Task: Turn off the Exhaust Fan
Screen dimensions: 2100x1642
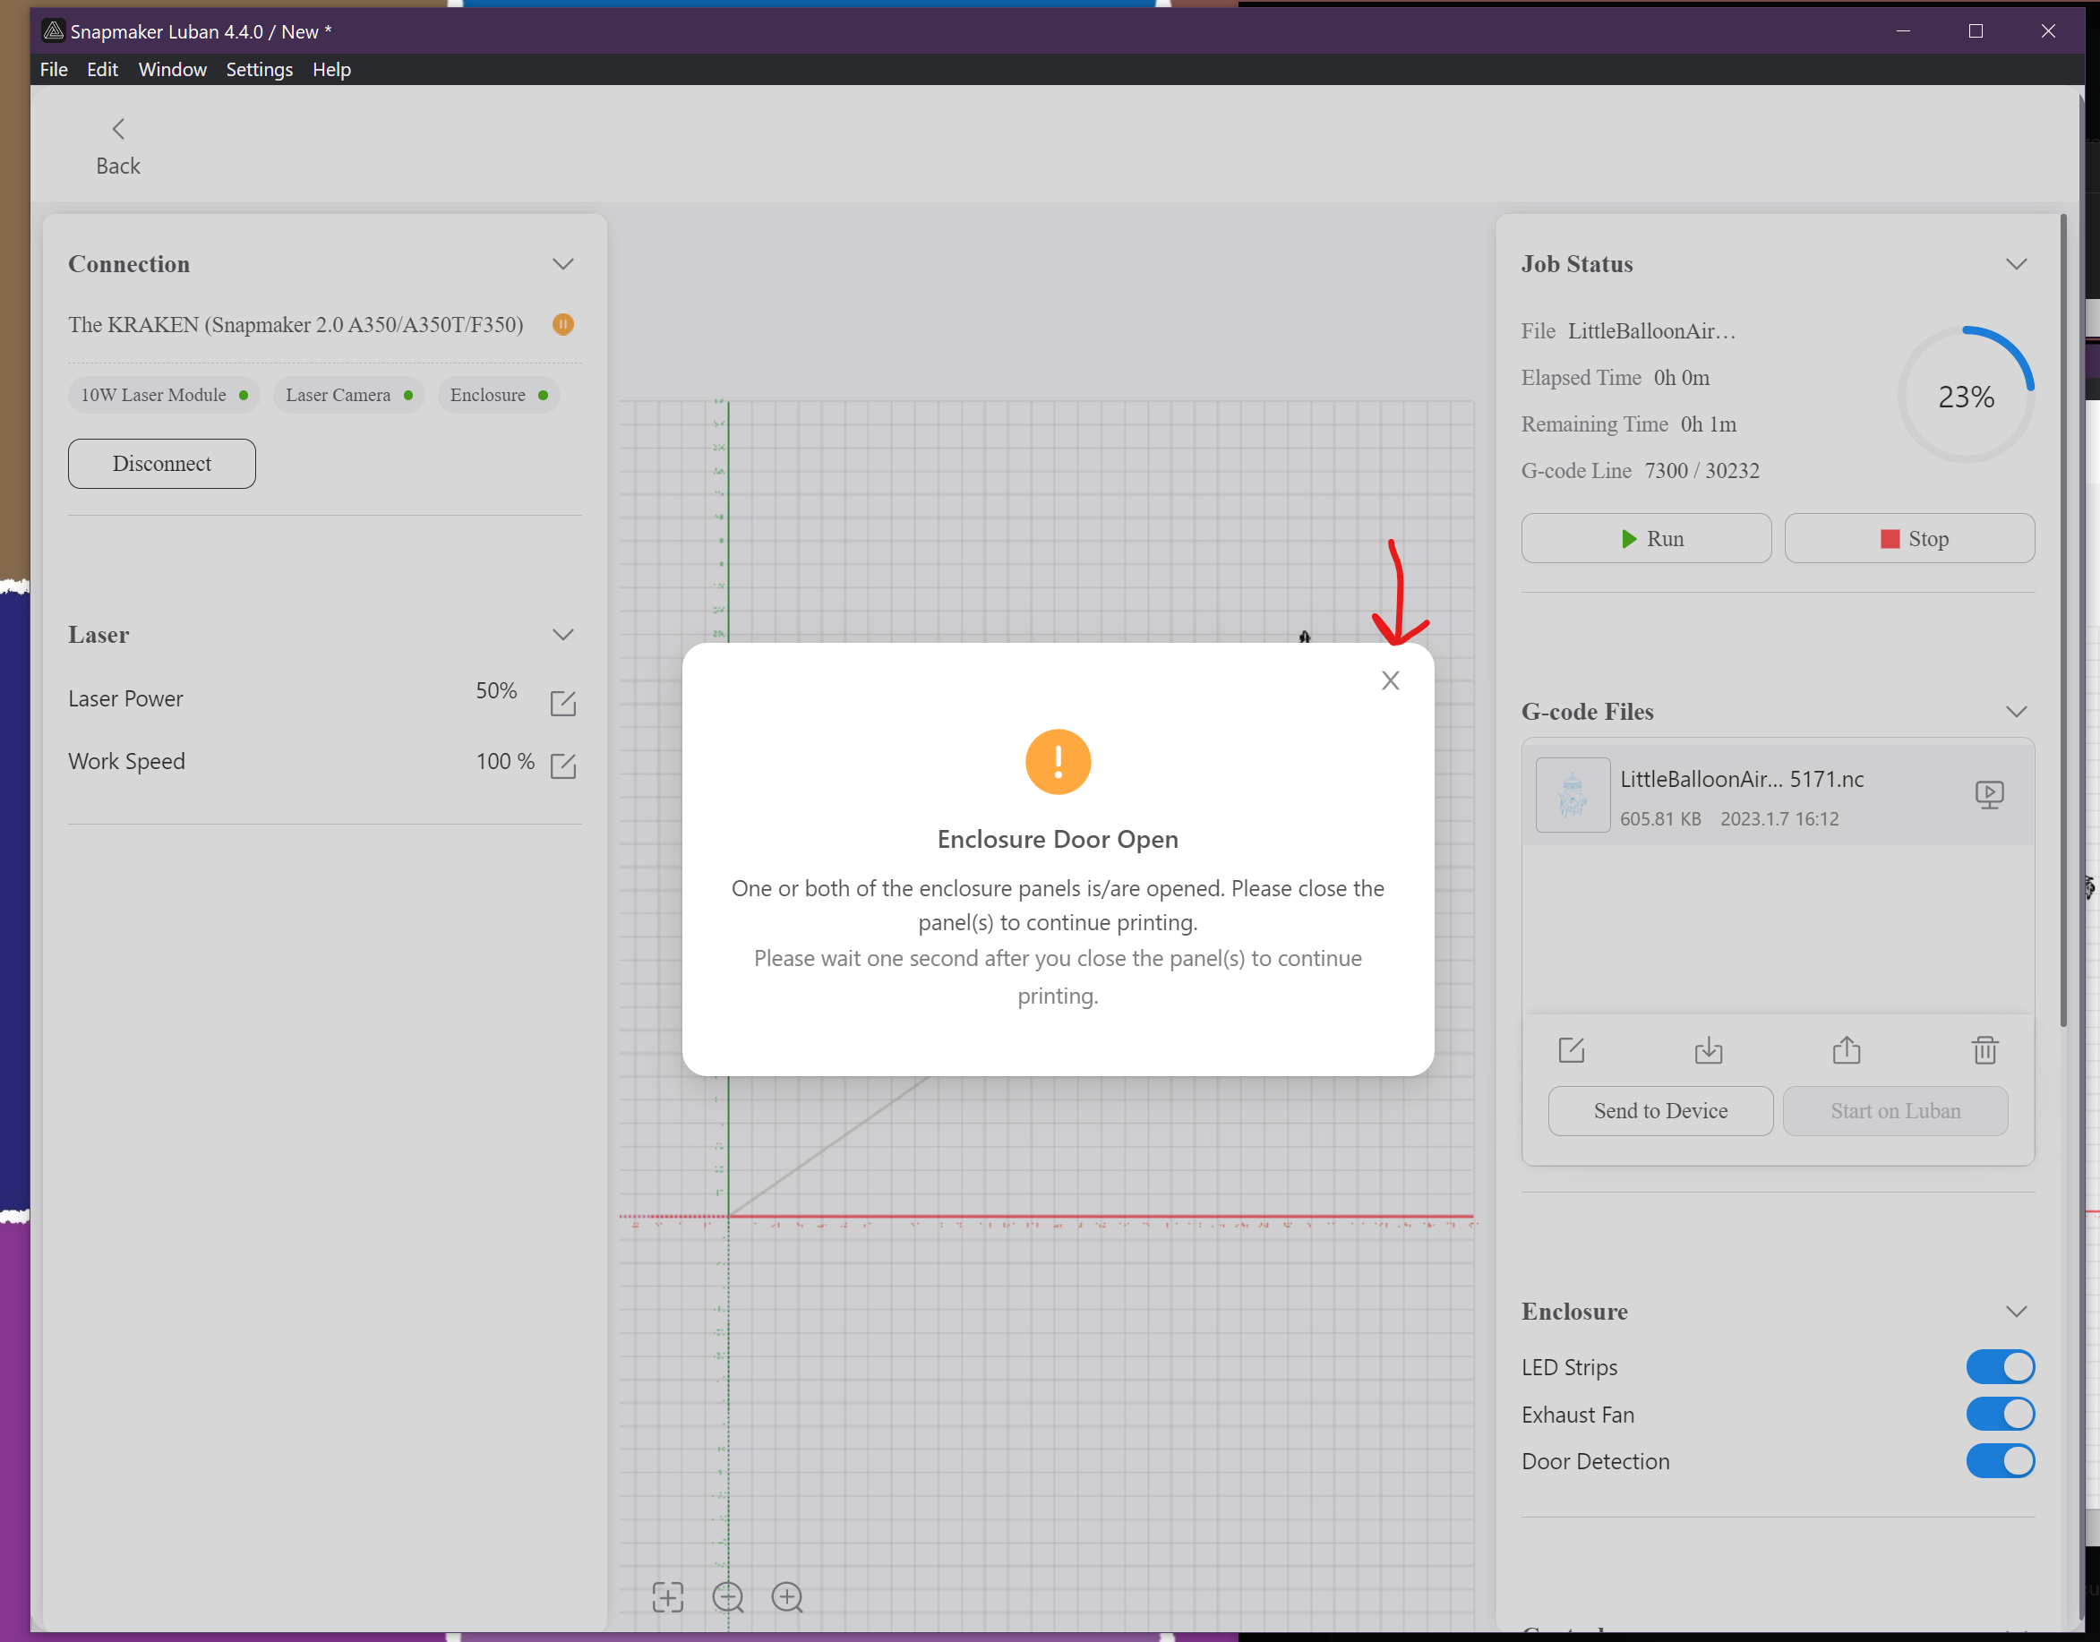Action: [x=2000, y=1413]
